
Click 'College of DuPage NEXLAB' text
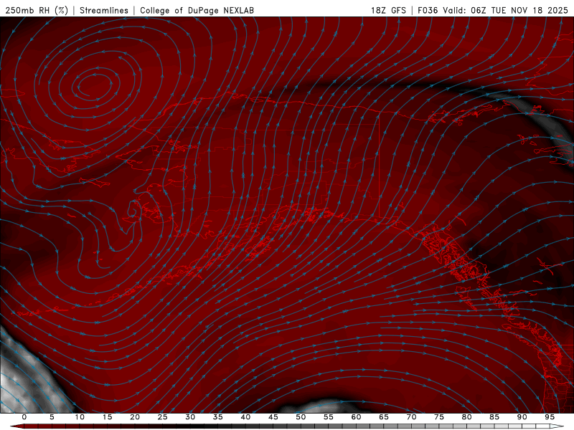[x=197, y=10]
